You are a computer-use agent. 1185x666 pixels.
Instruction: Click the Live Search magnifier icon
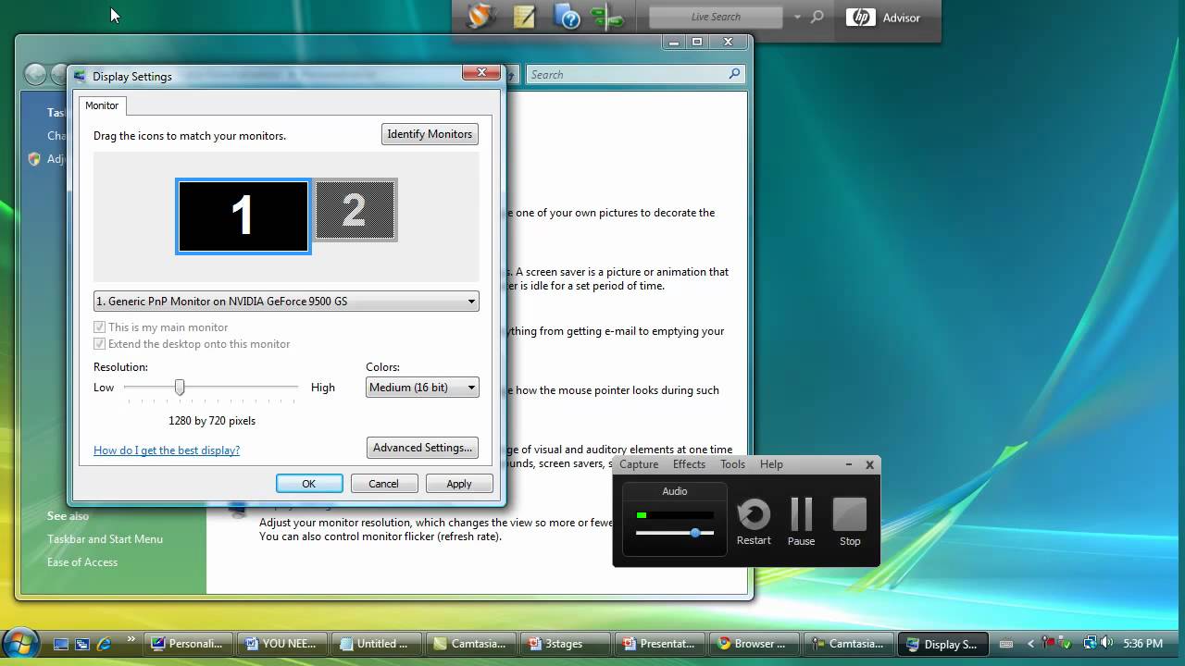(x=817, y=17)
